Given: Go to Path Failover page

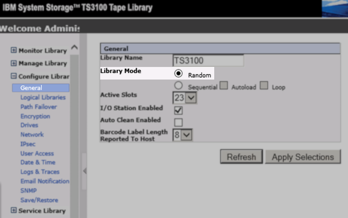Looking at the screenshot, I should tap(39, 107).
